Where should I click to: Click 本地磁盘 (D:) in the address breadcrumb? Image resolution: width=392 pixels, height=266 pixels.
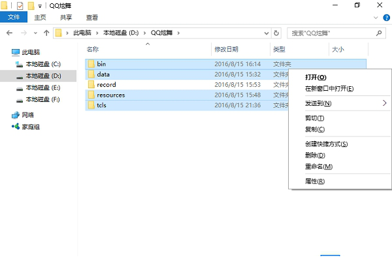[121, 33]
